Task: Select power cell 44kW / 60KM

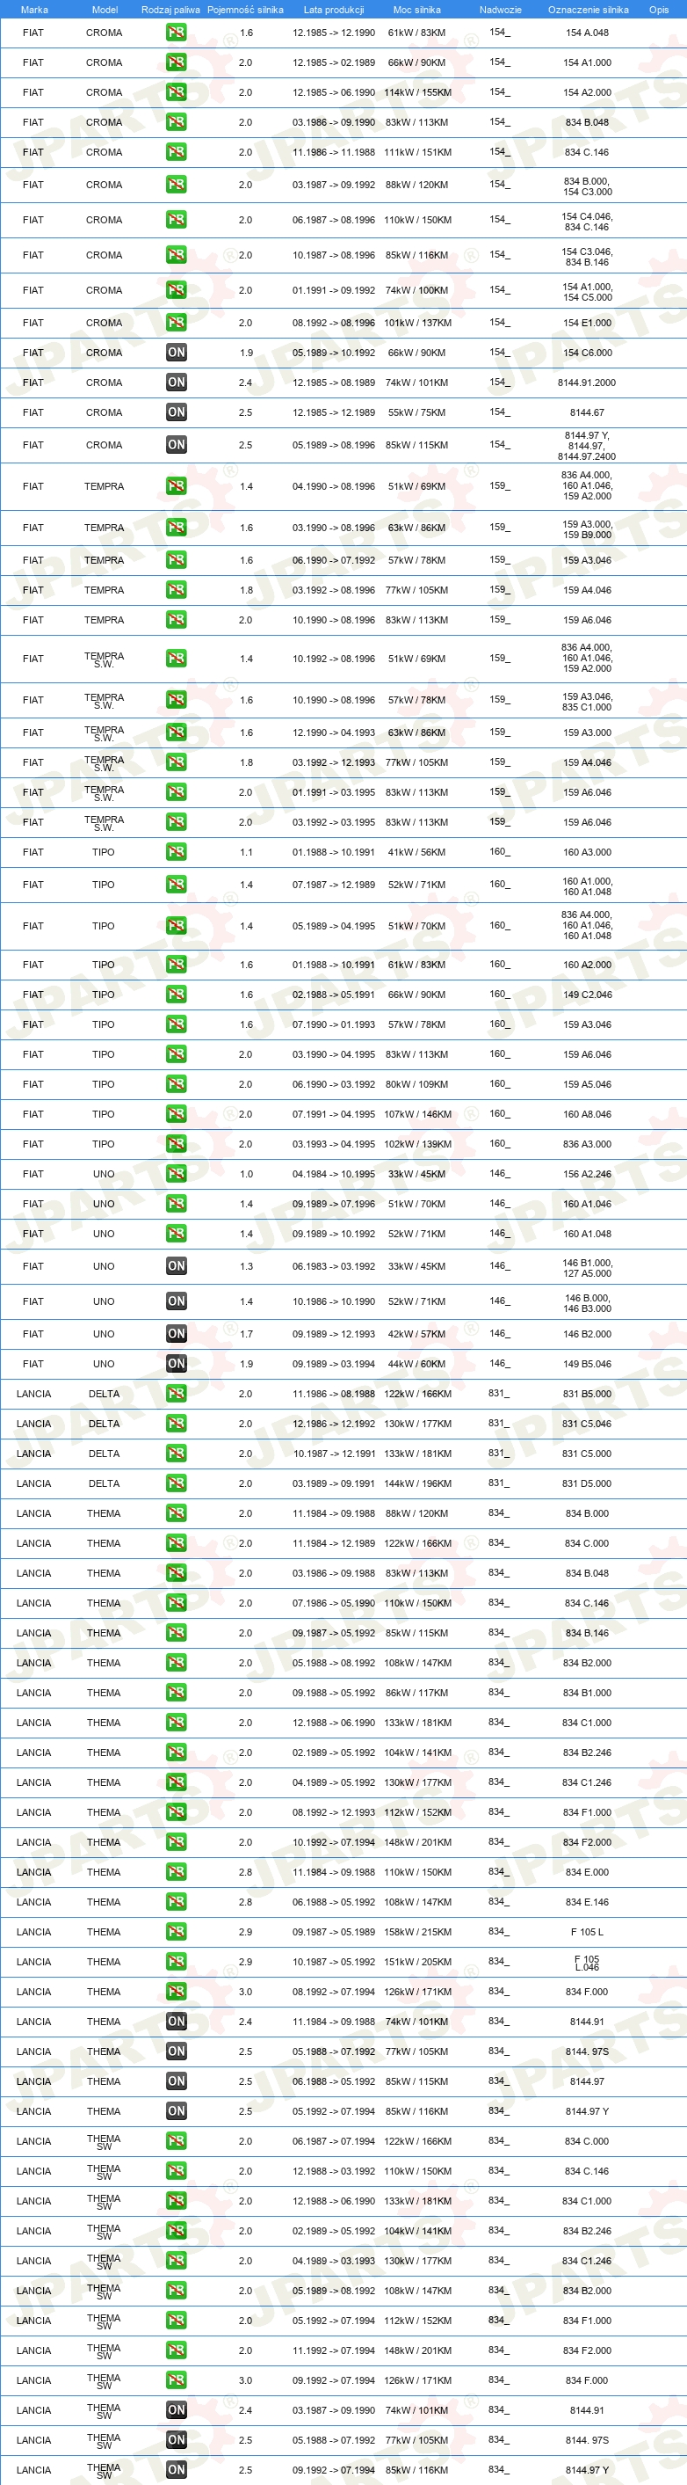Action: point(417,1364)
